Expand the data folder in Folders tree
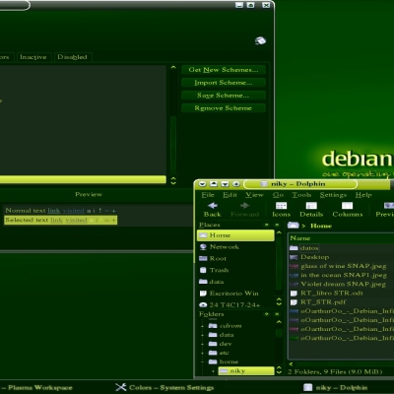Viewport: 394px width, 394px height. coord(202,335)
